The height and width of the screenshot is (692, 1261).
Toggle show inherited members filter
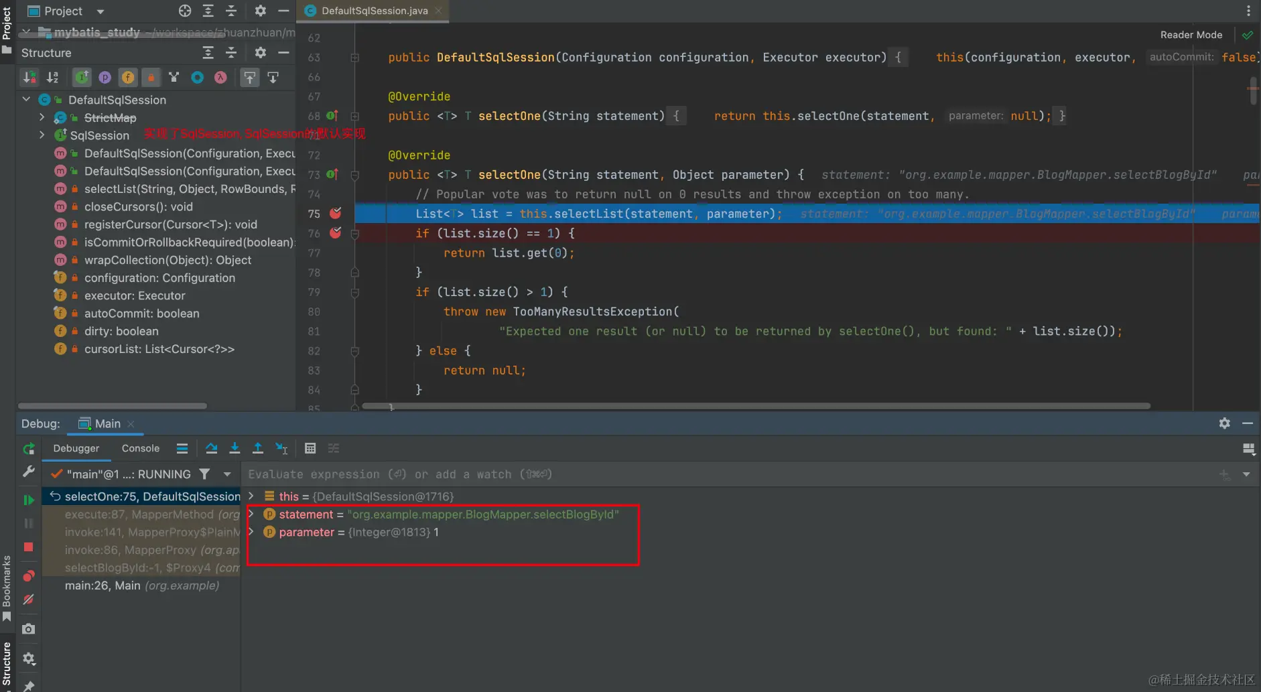coord(82,78)
